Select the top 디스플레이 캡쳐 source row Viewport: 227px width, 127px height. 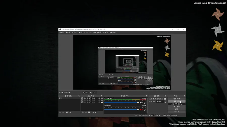(92, 98)
